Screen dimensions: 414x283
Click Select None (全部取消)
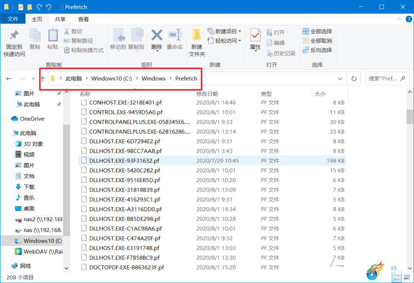(x=317, y=41)
